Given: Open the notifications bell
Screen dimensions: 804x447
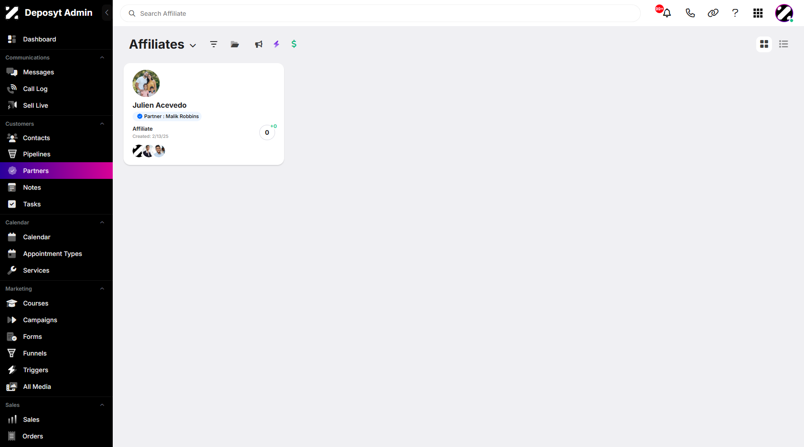Looking at the screenshot, I should click(667, 13).
